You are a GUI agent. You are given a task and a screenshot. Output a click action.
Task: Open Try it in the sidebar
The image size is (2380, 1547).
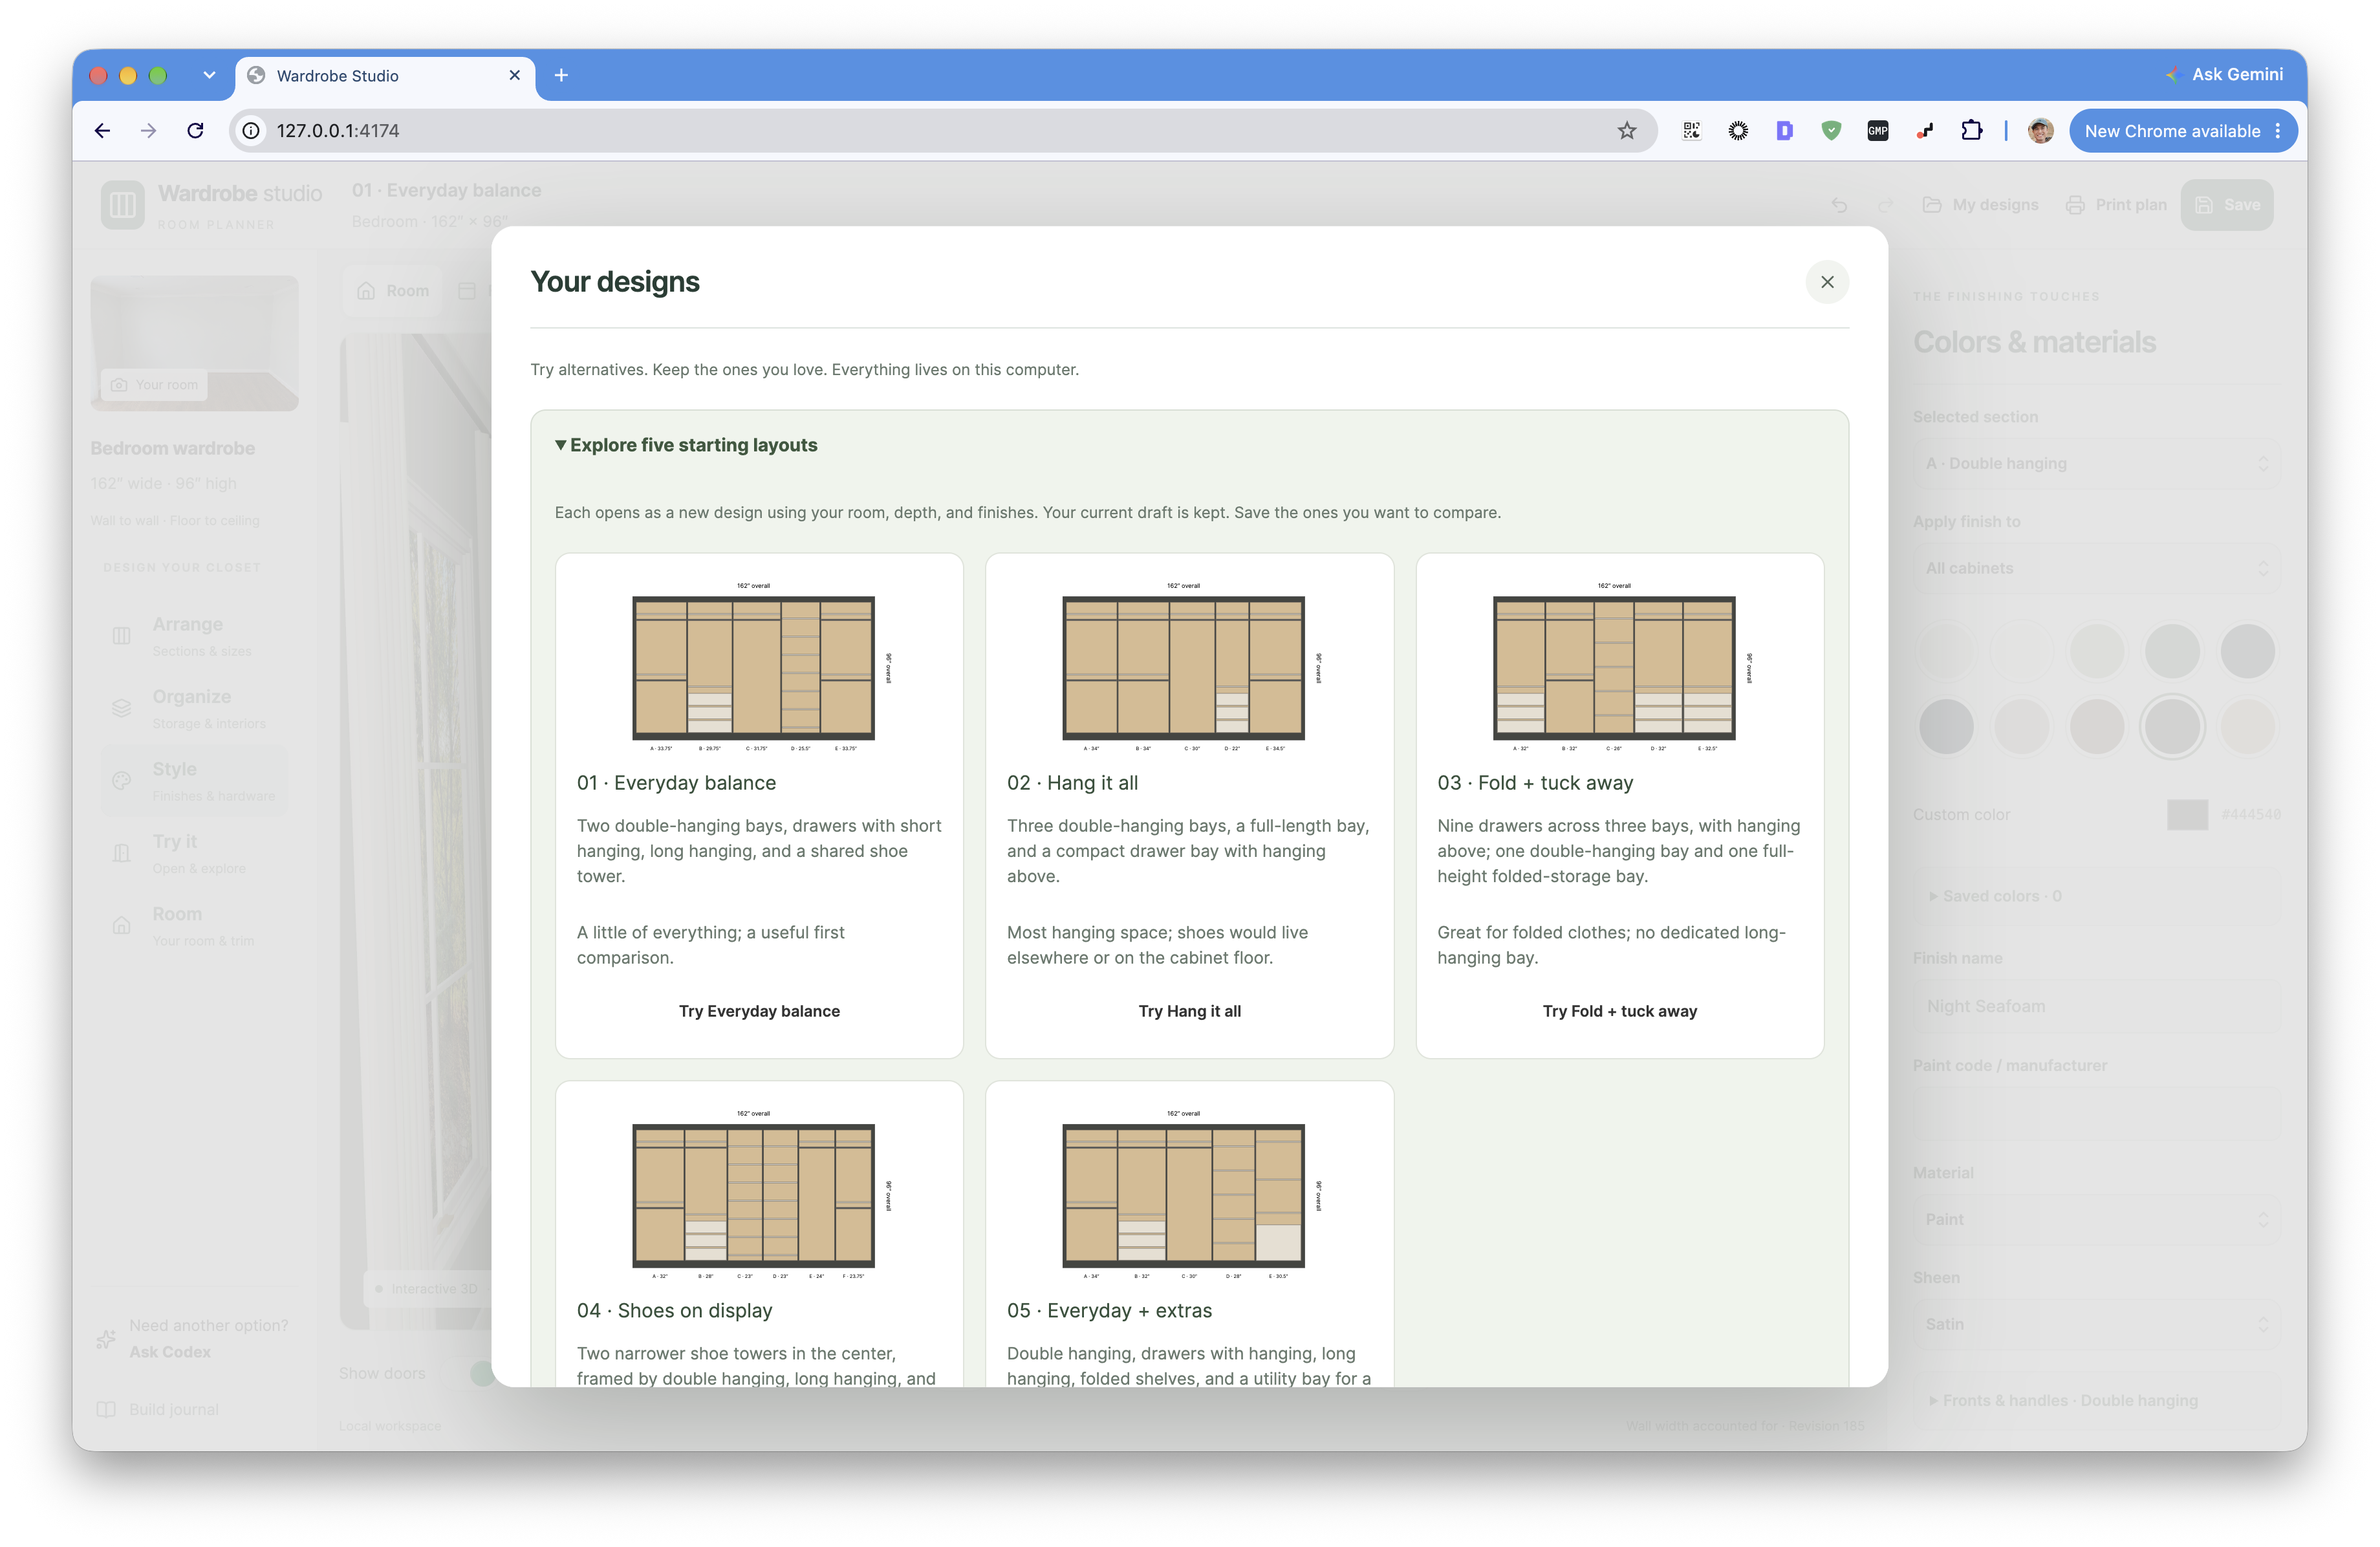[193, 853]
